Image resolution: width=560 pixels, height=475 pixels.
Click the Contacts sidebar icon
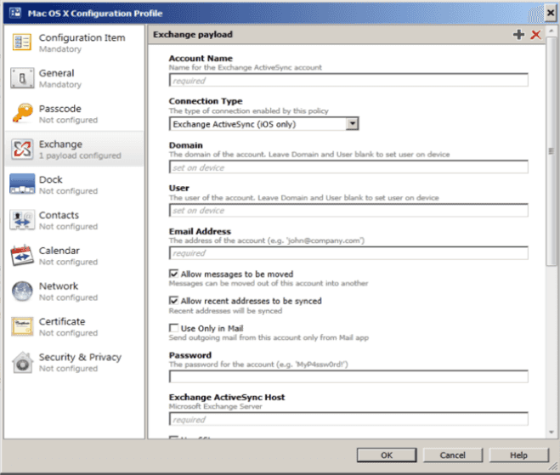[x=22, y=219]
